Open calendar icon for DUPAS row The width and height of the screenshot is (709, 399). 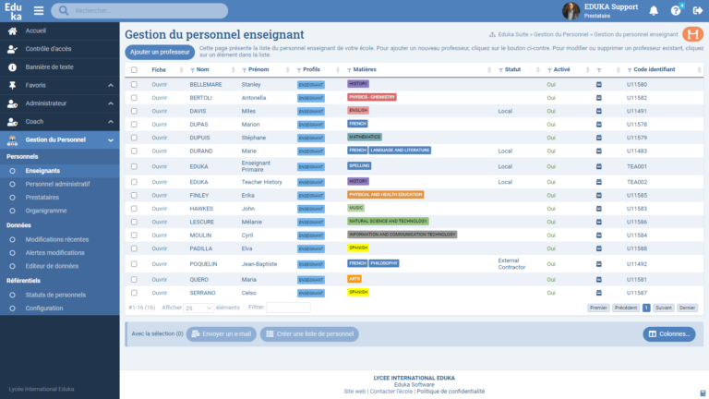[x=598, y=125]
